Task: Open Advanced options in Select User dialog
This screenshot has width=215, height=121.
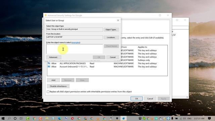Action: pos(54,57)
